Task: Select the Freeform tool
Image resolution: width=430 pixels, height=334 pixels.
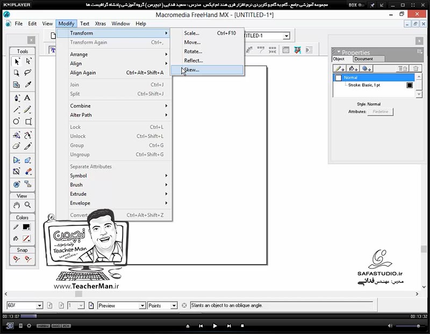Action: click(x=27, y=135)
